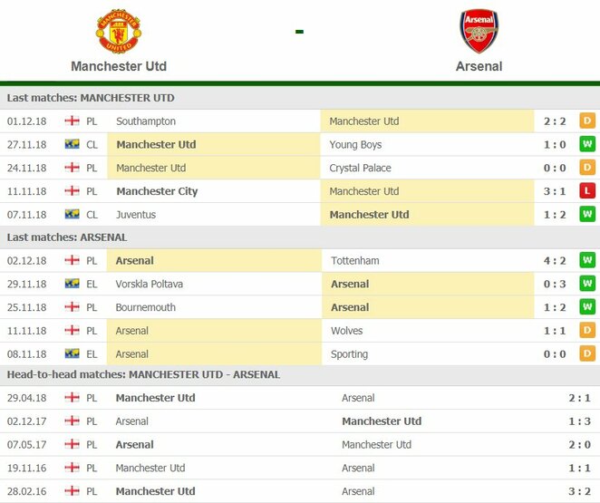Click the green W badge for Bournemouth match

click(x=586, y=307)
